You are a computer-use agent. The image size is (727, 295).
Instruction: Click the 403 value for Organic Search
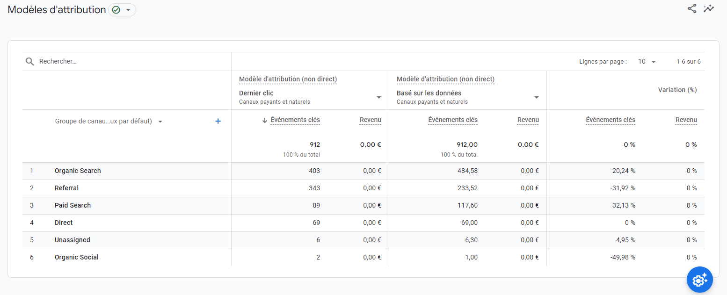tap(314, 171)
